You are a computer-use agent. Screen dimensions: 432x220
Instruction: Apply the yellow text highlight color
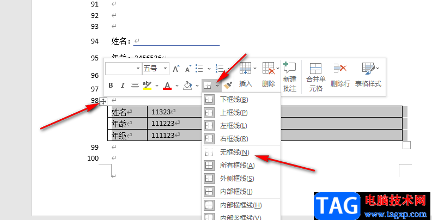[147, 85]
